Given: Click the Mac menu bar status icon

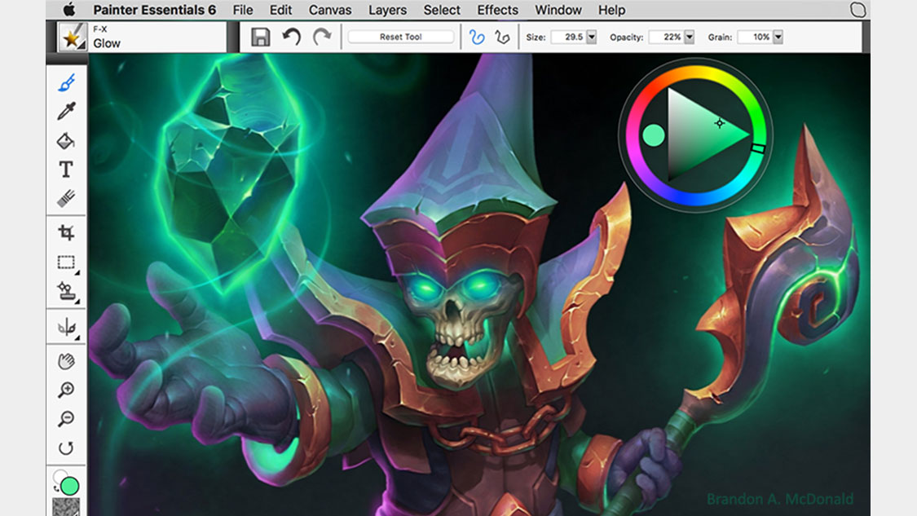Looking at the screenshot, I should click(857, 9).
